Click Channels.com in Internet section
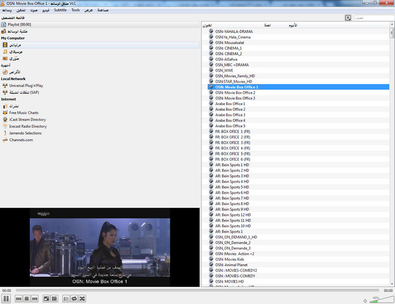Screen dimensions: 395x304 21,139
